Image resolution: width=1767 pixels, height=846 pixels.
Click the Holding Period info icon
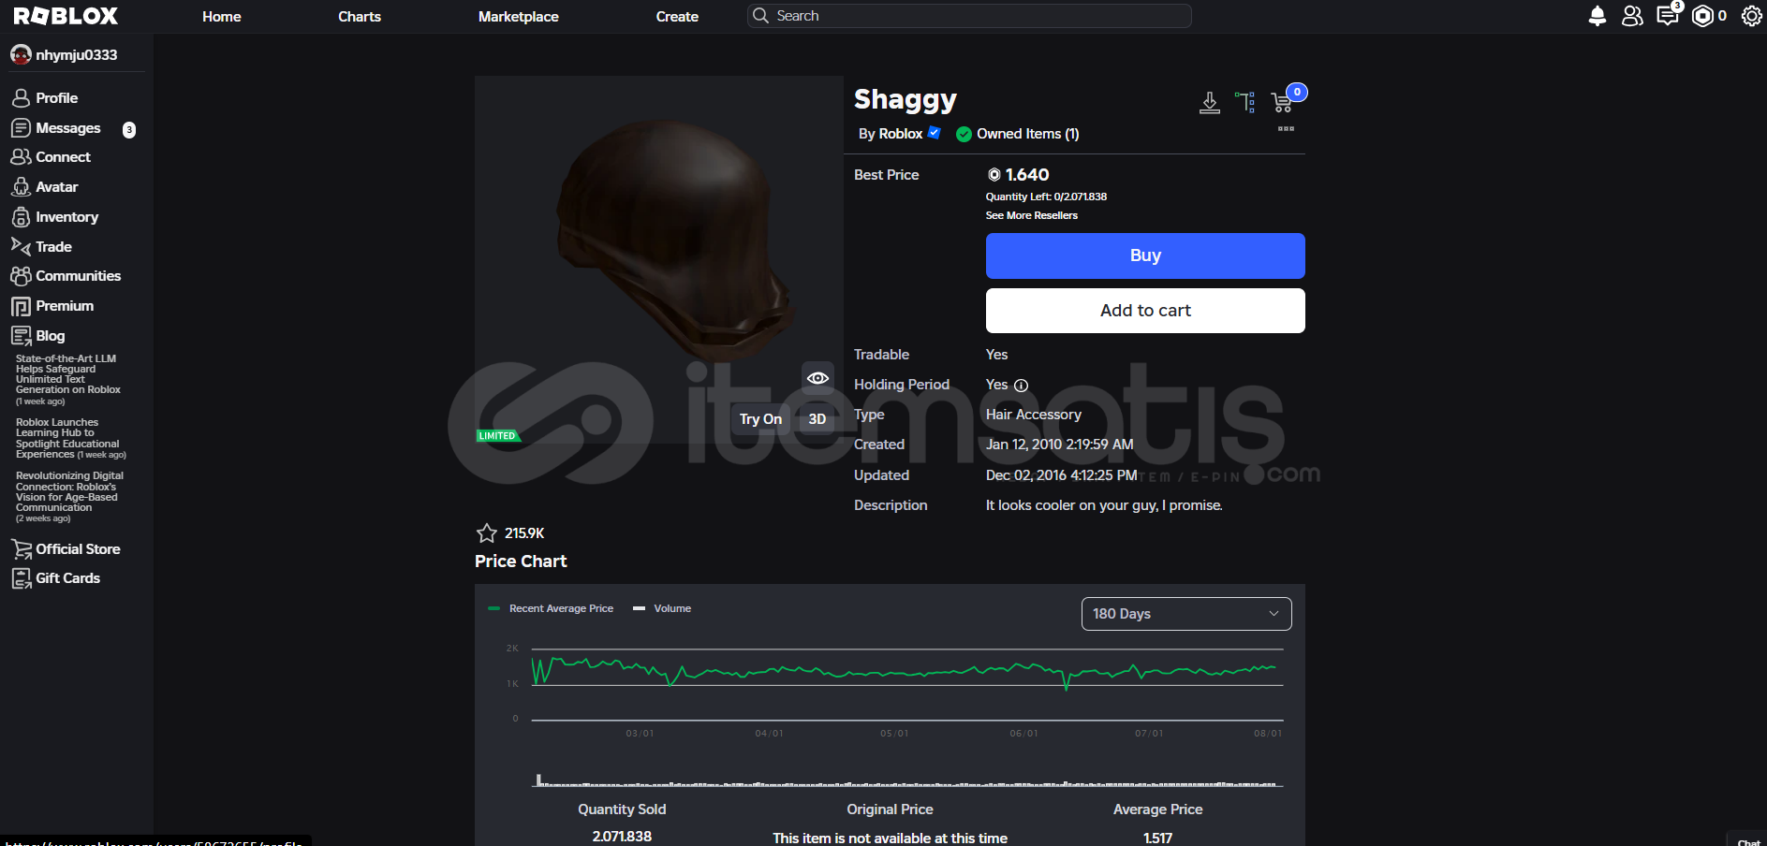[1022, 386]
